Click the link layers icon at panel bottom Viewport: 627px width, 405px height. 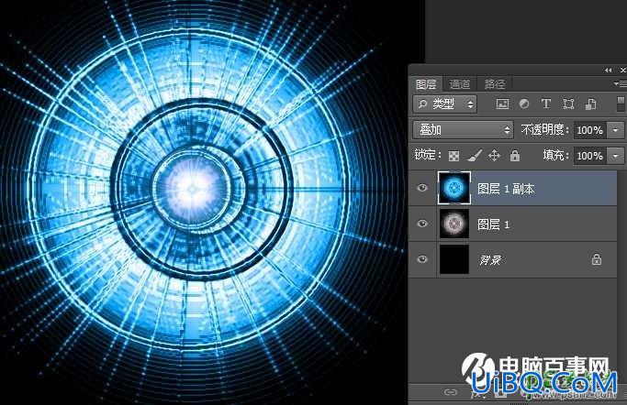[450, 392]
